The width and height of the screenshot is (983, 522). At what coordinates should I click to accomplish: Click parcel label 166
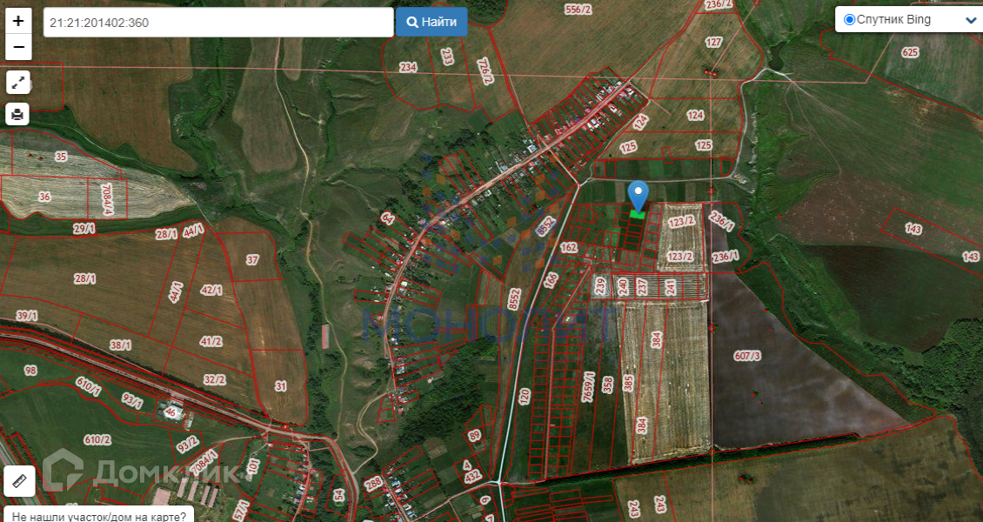point(551,279)
